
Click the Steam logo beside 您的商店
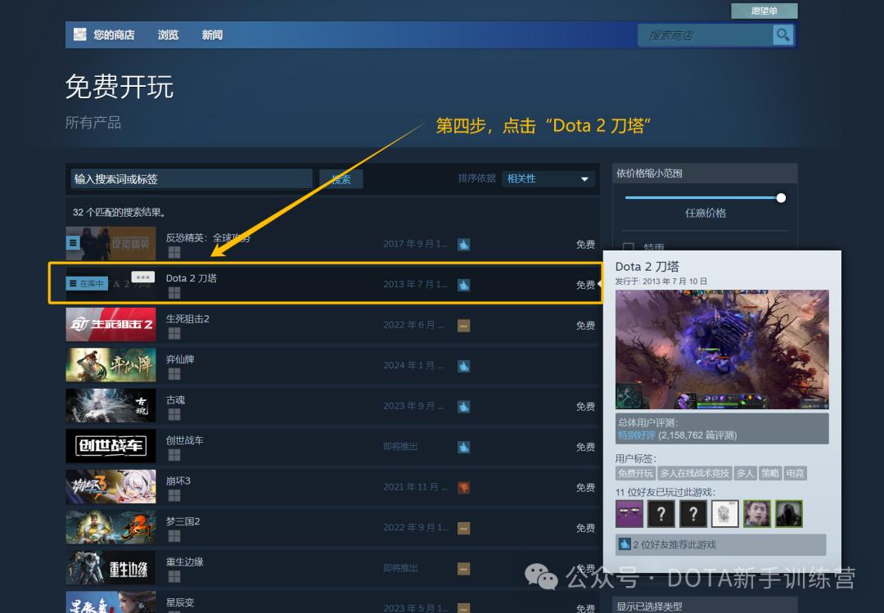[79, 34]
